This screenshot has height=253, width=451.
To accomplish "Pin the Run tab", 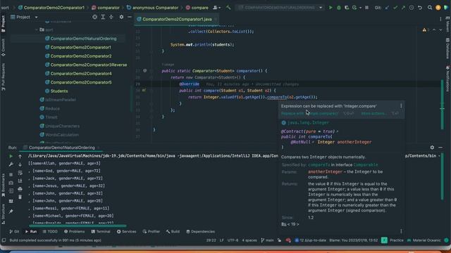I will (x=11, y=212).
